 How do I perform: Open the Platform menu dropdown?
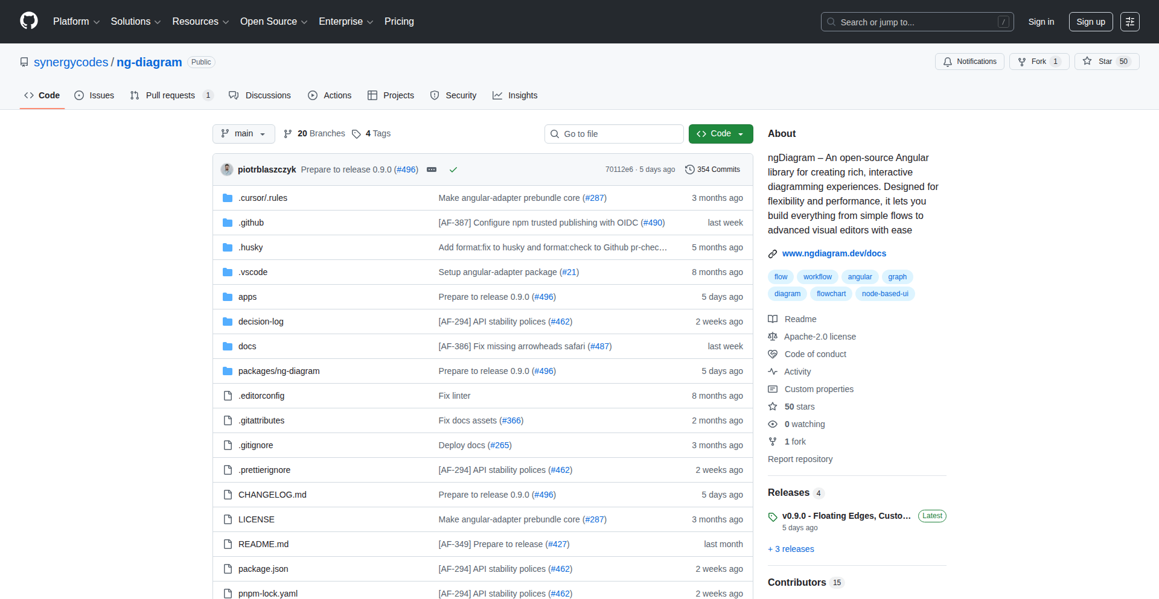75,21
